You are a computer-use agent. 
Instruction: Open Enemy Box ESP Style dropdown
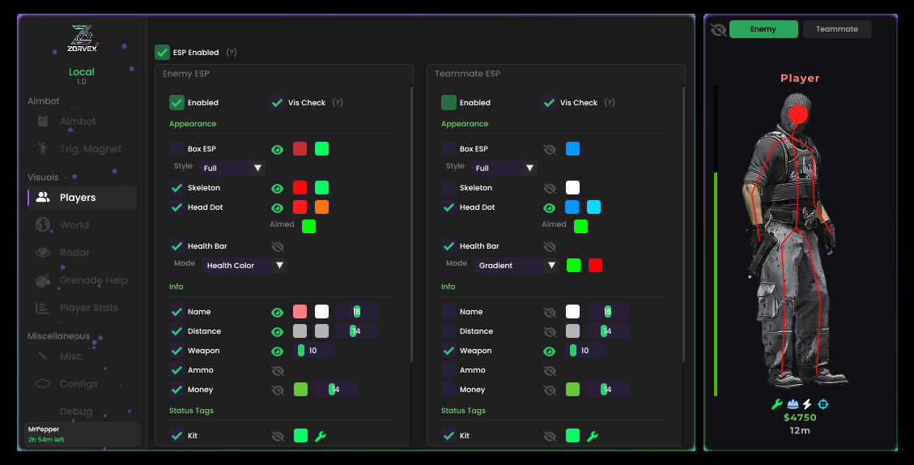(232, 169)
